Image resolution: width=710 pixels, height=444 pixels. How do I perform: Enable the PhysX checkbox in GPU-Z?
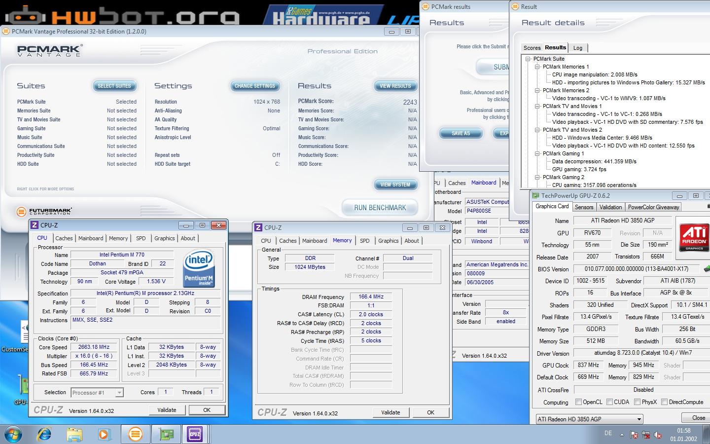(x=638, y=402)
